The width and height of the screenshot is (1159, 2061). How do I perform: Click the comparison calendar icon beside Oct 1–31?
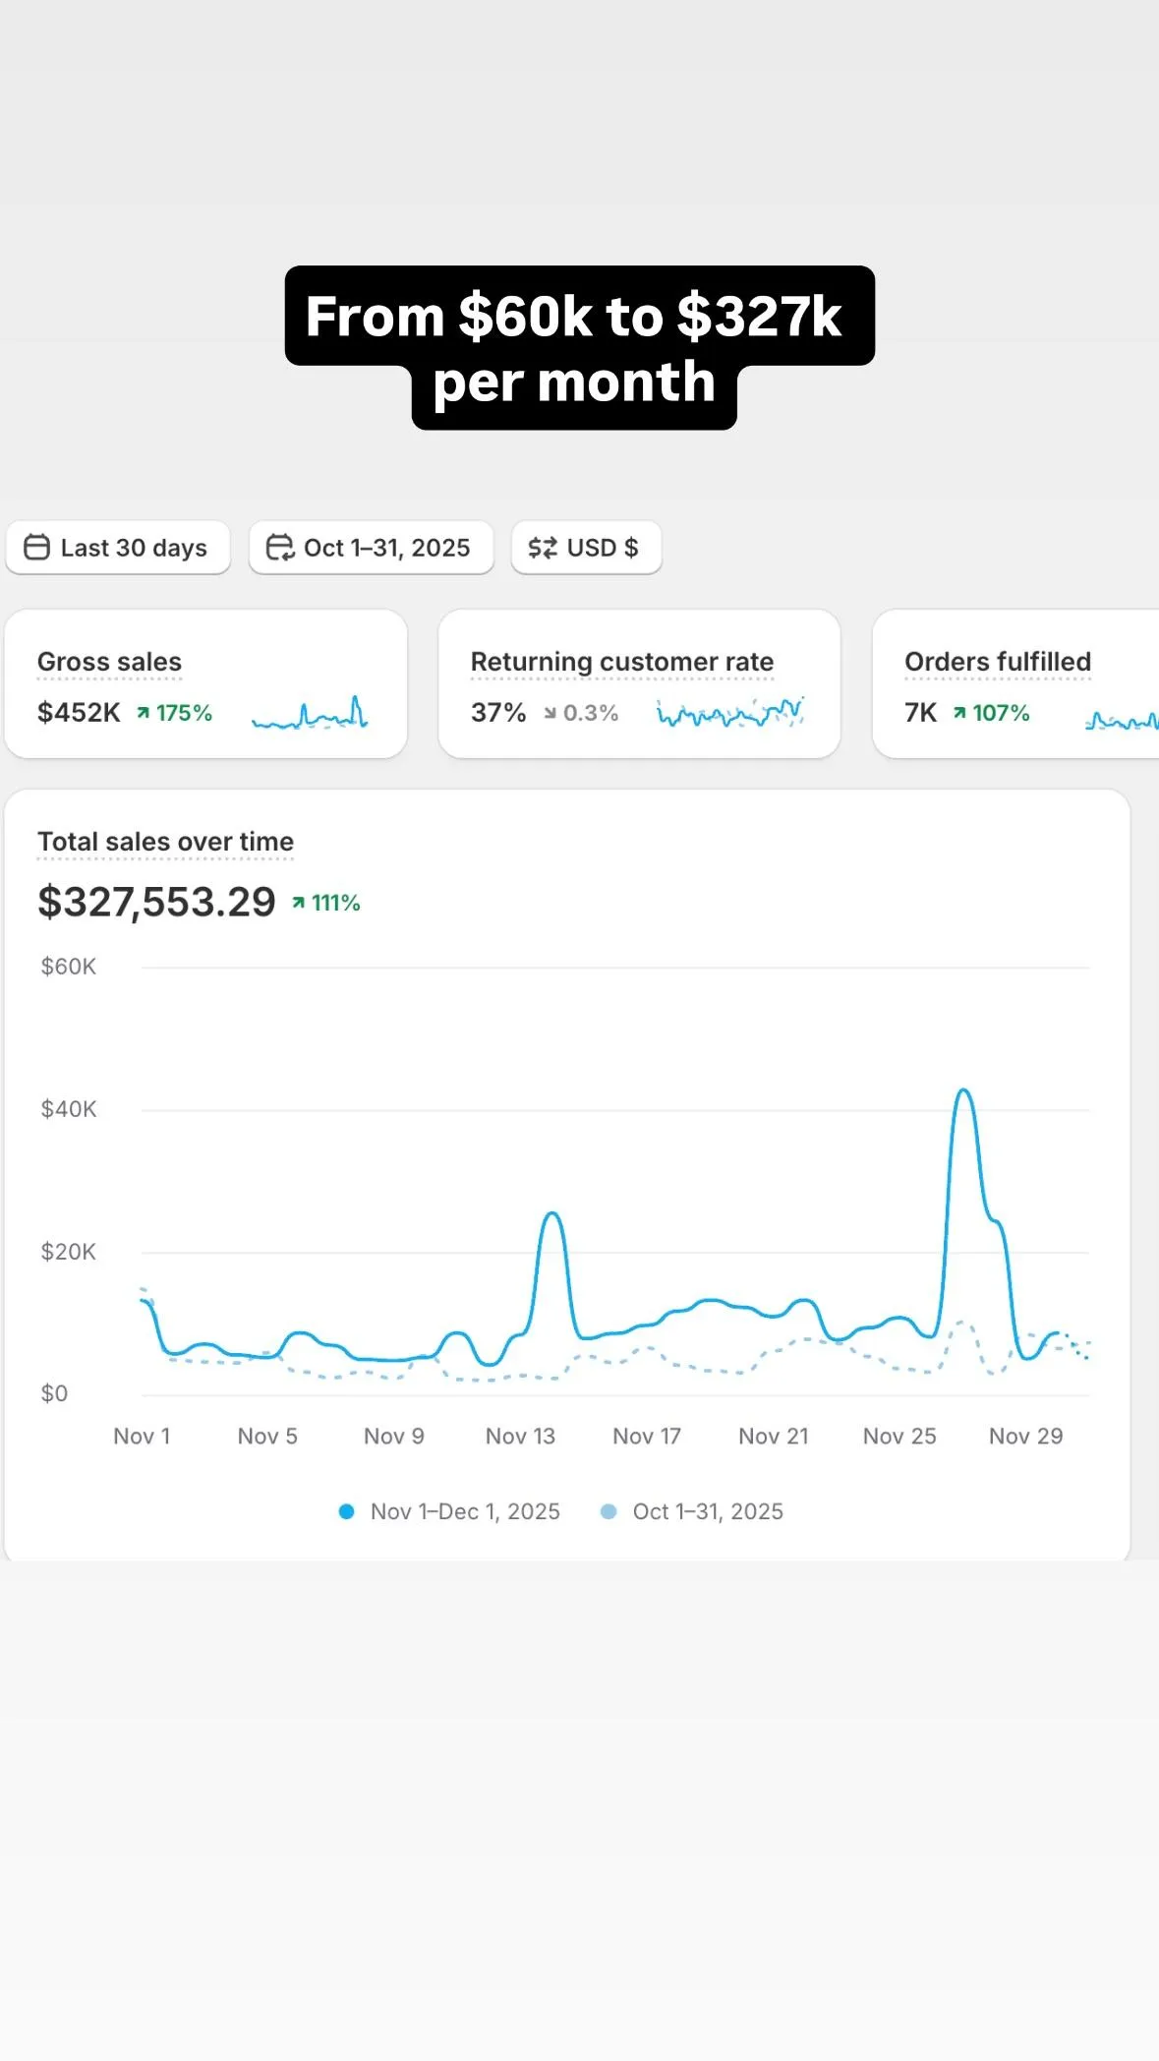pyautogui.click(x=279, y=547)
